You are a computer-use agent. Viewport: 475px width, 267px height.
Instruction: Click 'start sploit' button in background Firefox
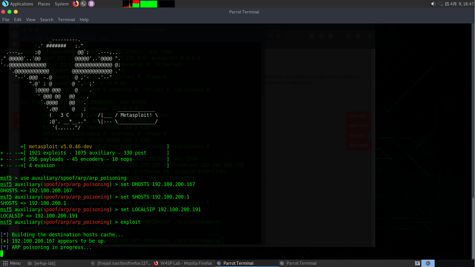click(359, 145)
